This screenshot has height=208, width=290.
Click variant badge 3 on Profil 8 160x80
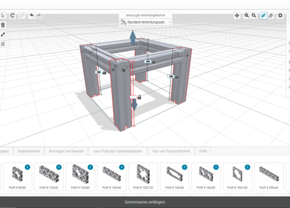point(216,167)
